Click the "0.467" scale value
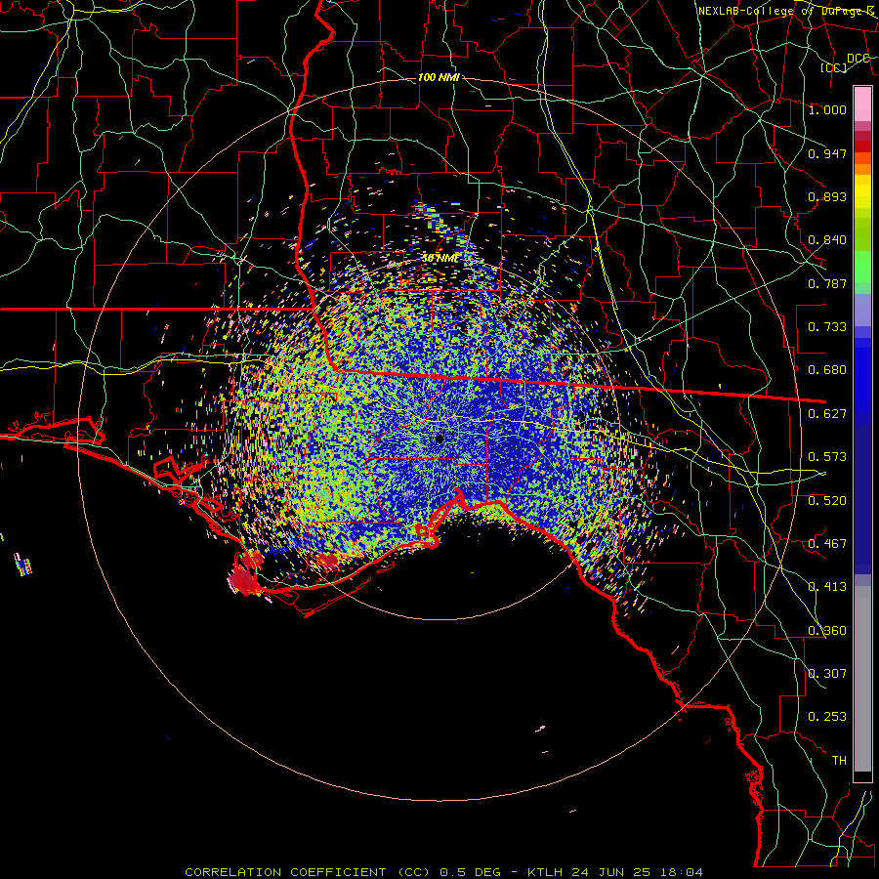 point(827,544)
